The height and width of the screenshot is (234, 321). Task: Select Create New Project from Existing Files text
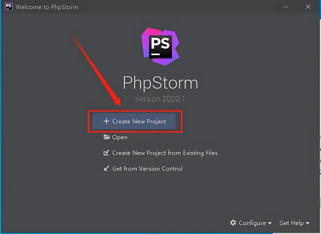(165, 153)
